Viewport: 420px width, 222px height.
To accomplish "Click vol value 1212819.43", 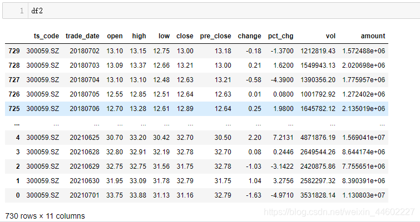I will click(318, 51).
